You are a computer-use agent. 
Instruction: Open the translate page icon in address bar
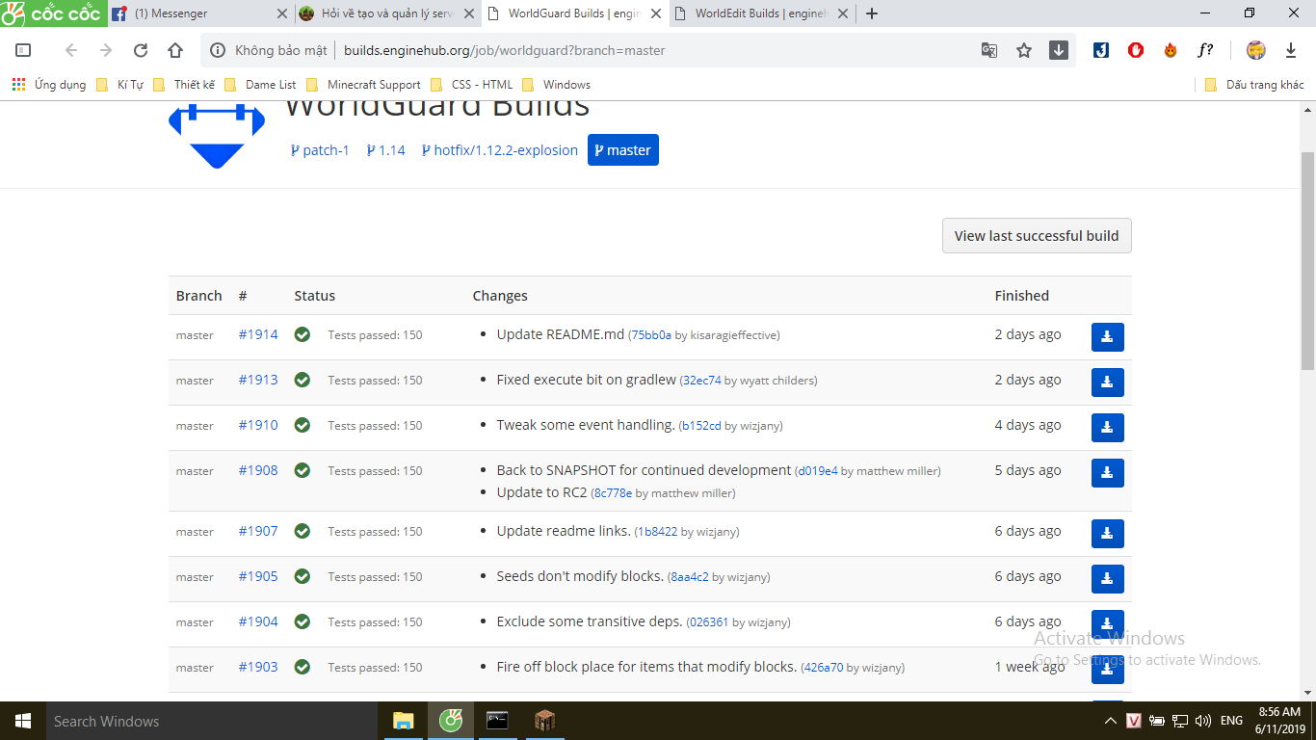coord(989,50)
